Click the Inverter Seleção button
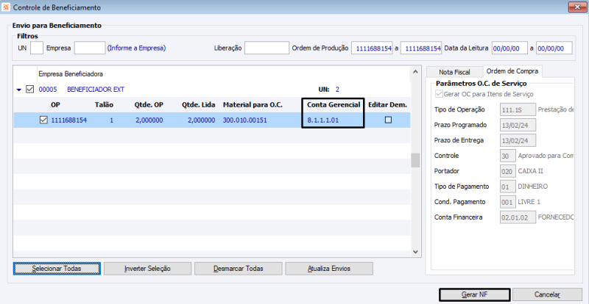The image size is (589, 304). 148,269
